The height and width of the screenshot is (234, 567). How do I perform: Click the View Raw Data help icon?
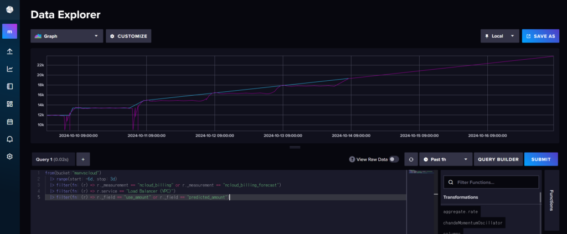coord(352,159)
